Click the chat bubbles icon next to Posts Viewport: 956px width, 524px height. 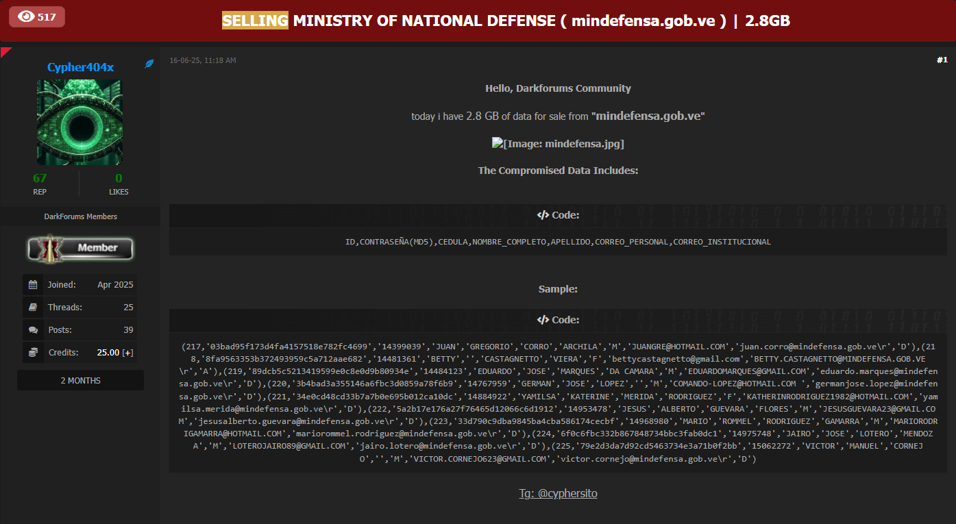[x=33, y=329]
